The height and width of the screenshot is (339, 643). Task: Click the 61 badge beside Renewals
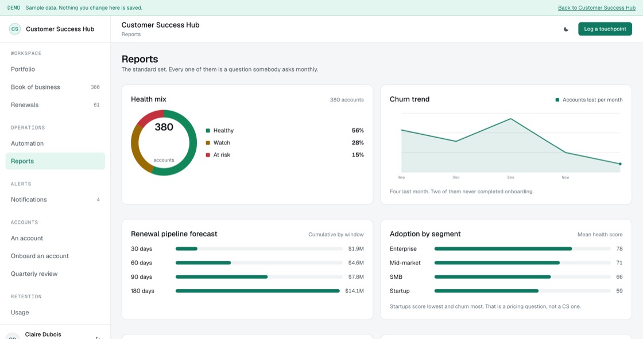96,105
